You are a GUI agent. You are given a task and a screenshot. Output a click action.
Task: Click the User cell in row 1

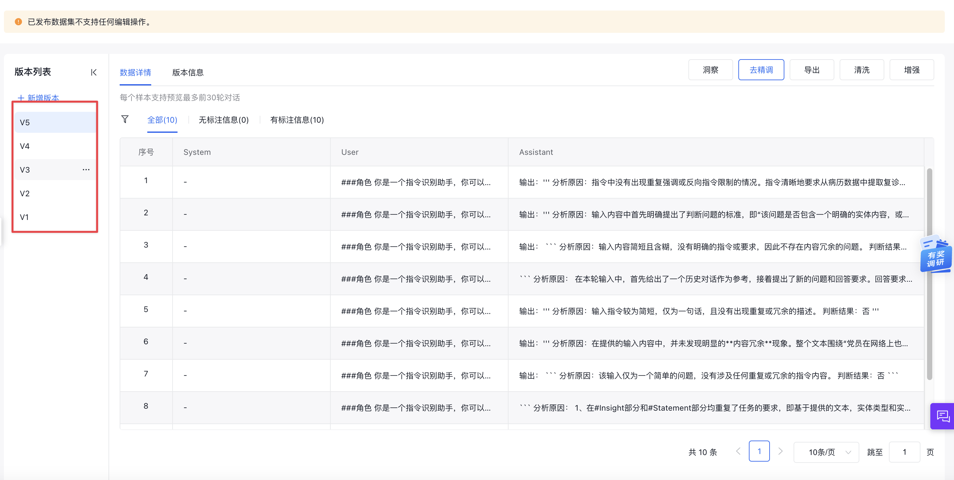(419, 182)
